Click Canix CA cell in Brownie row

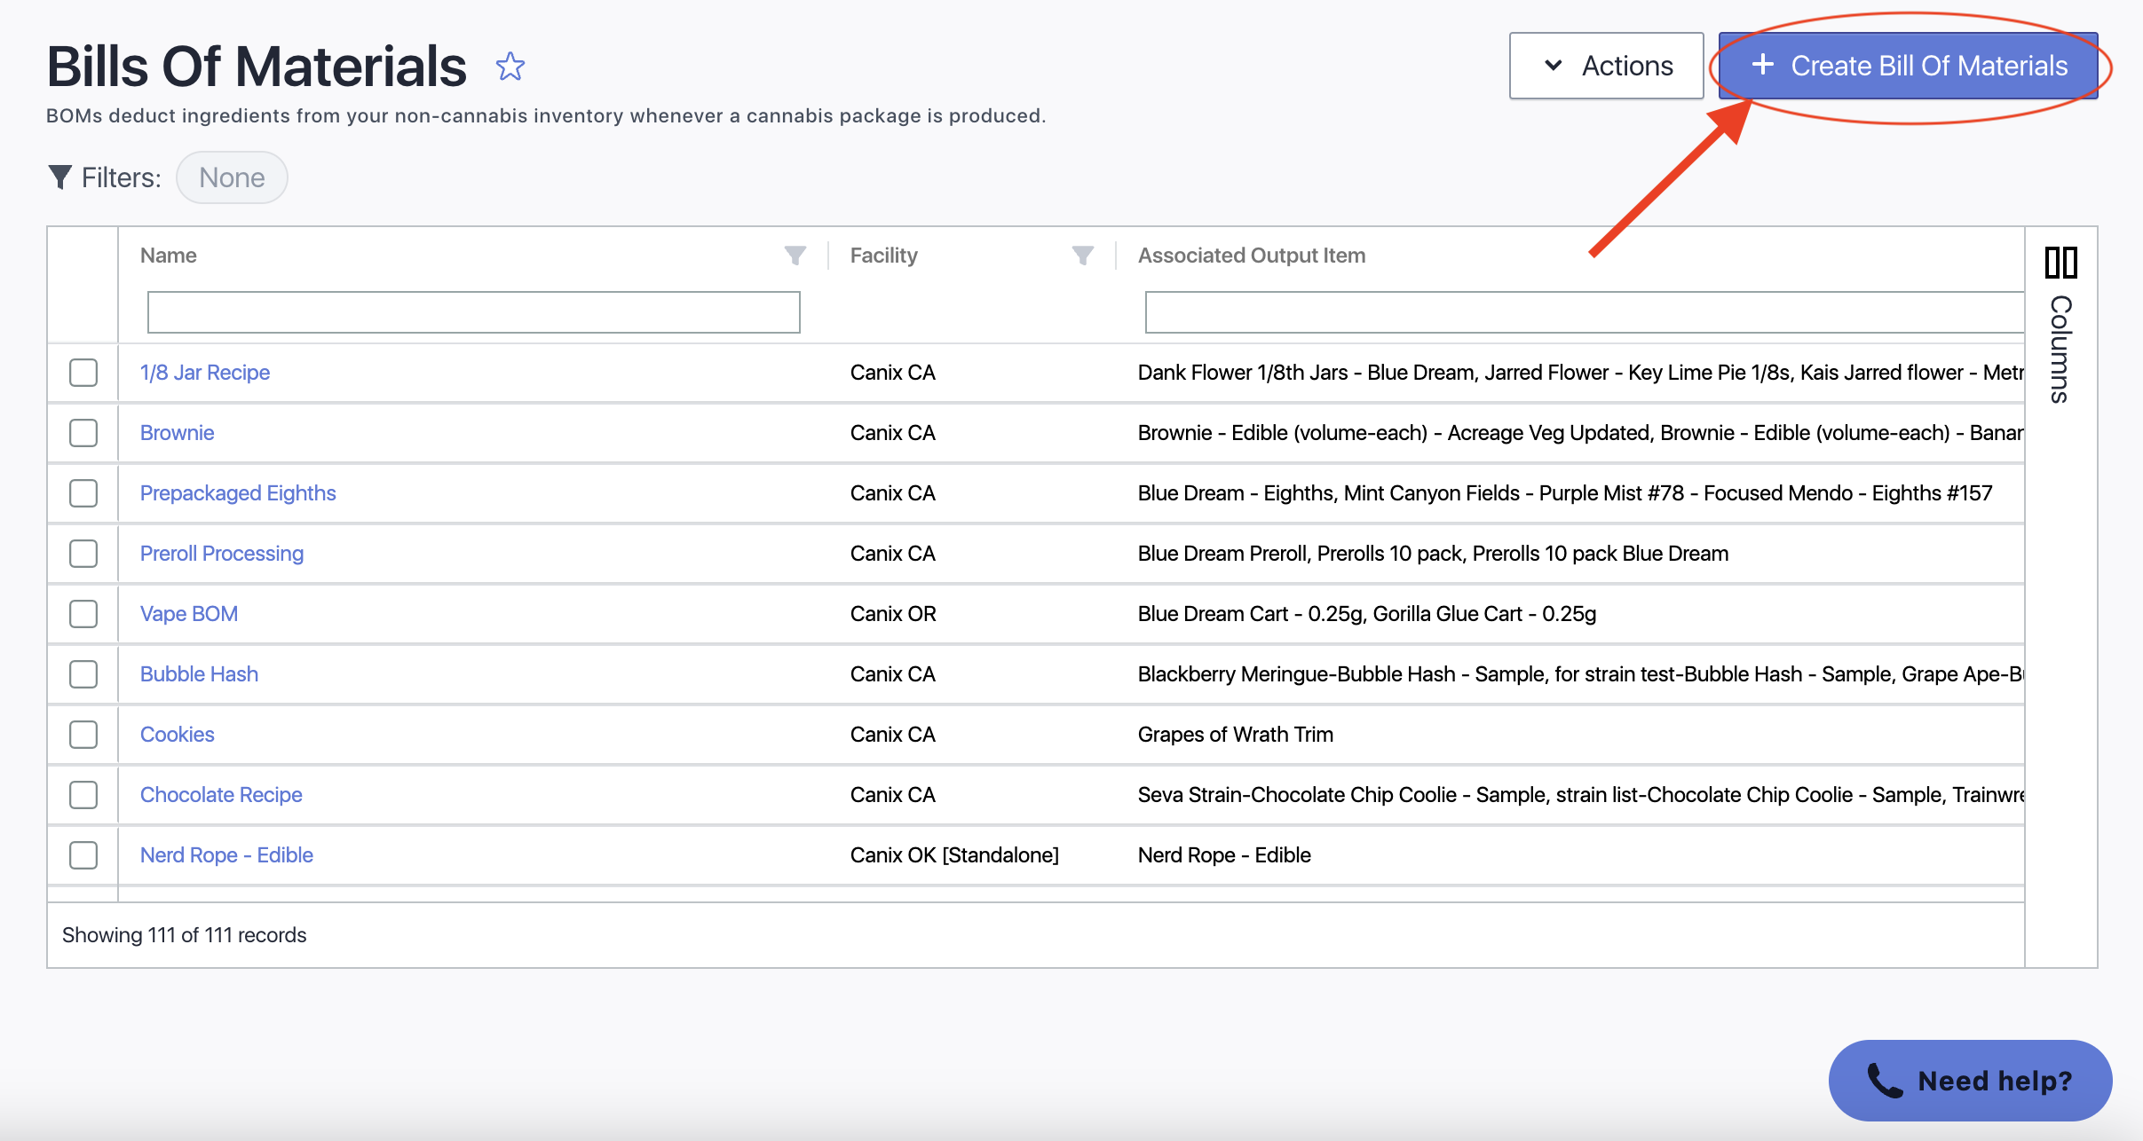pyautogui.click(x=893, y=433)
